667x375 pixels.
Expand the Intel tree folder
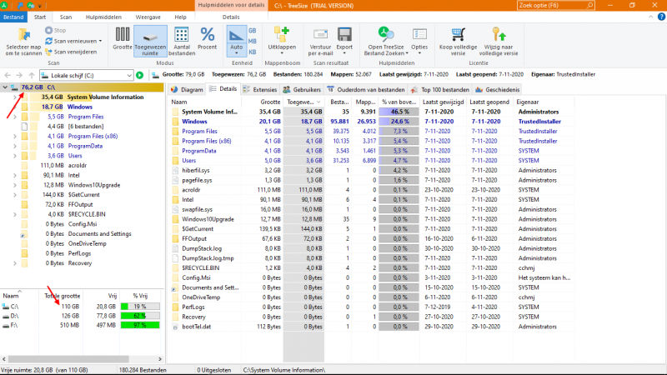[14, 175]
